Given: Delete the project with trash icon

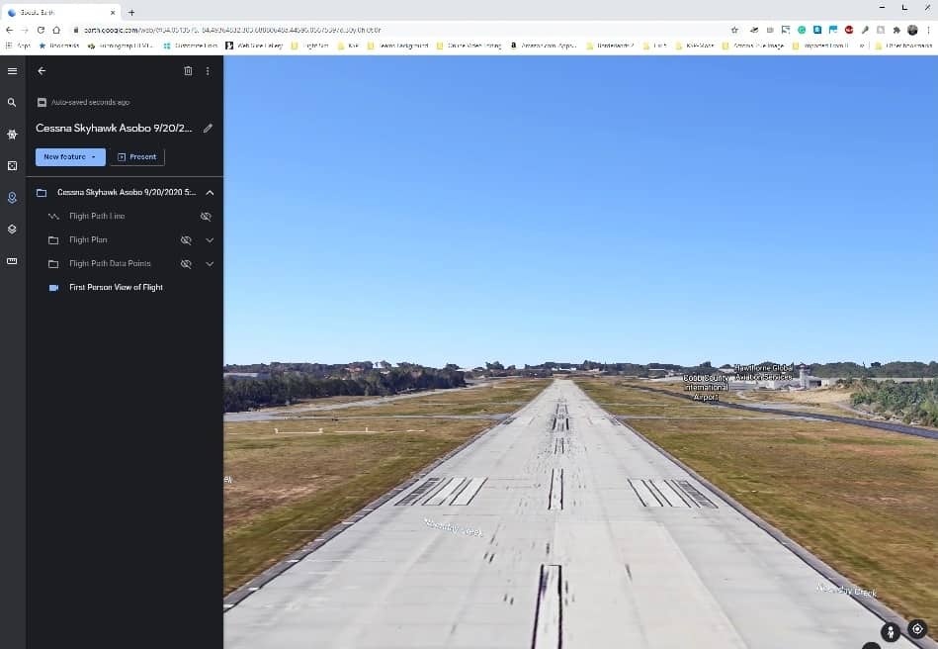Looking at the screenshot, I should tap(188, 71).
